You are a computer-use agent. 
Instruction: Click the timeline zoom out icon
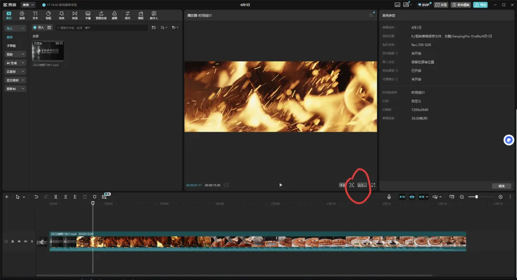[x=461, y=197]
